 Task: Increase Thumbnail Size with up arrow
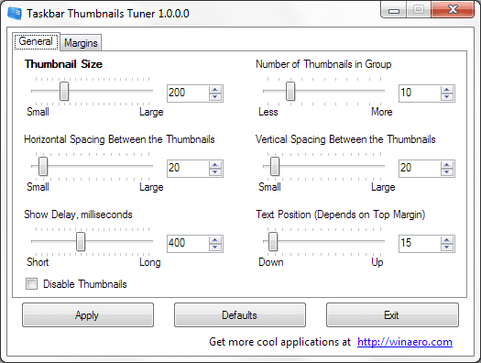pyautogui.click(x=215, y=90)
